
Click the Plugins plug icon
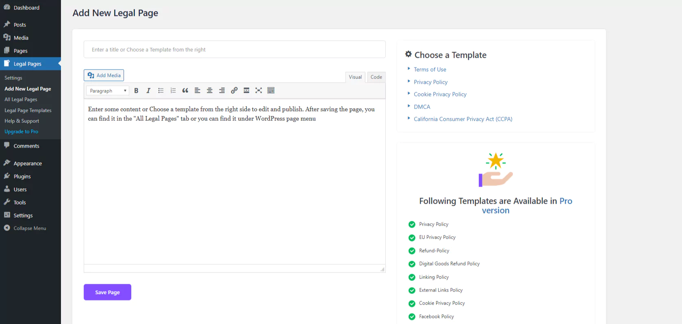pyautogui.click(x=7, y=176)
